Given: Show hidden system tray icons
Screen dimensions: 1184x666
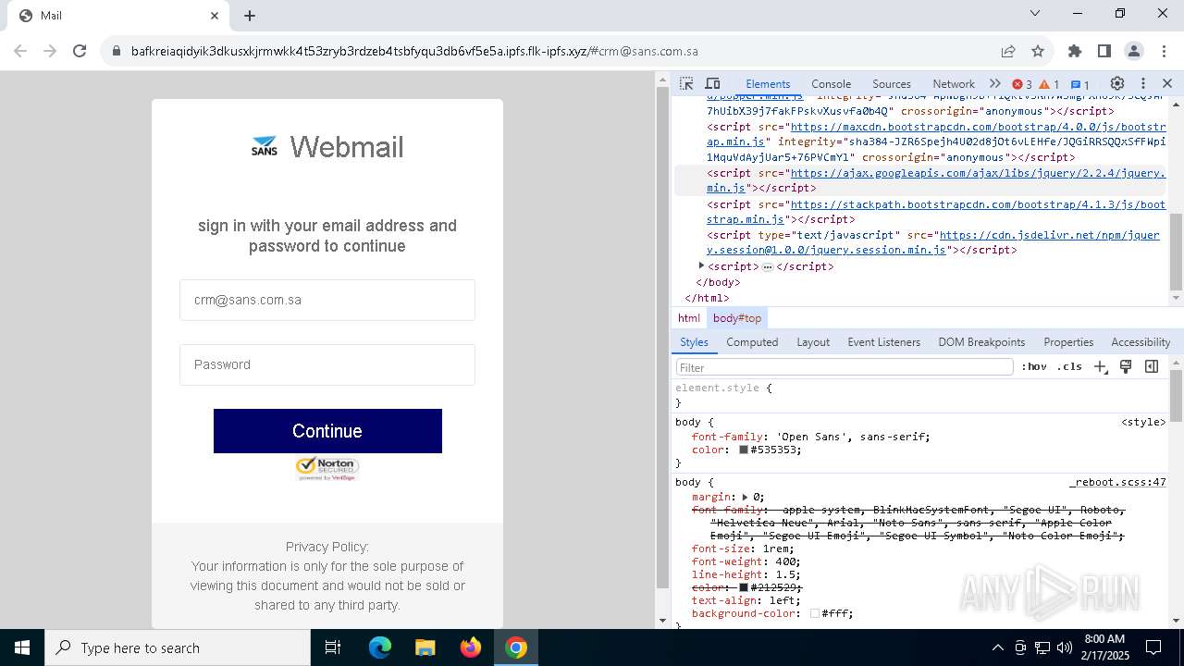Looking at the screenshot, I should 997,647.
